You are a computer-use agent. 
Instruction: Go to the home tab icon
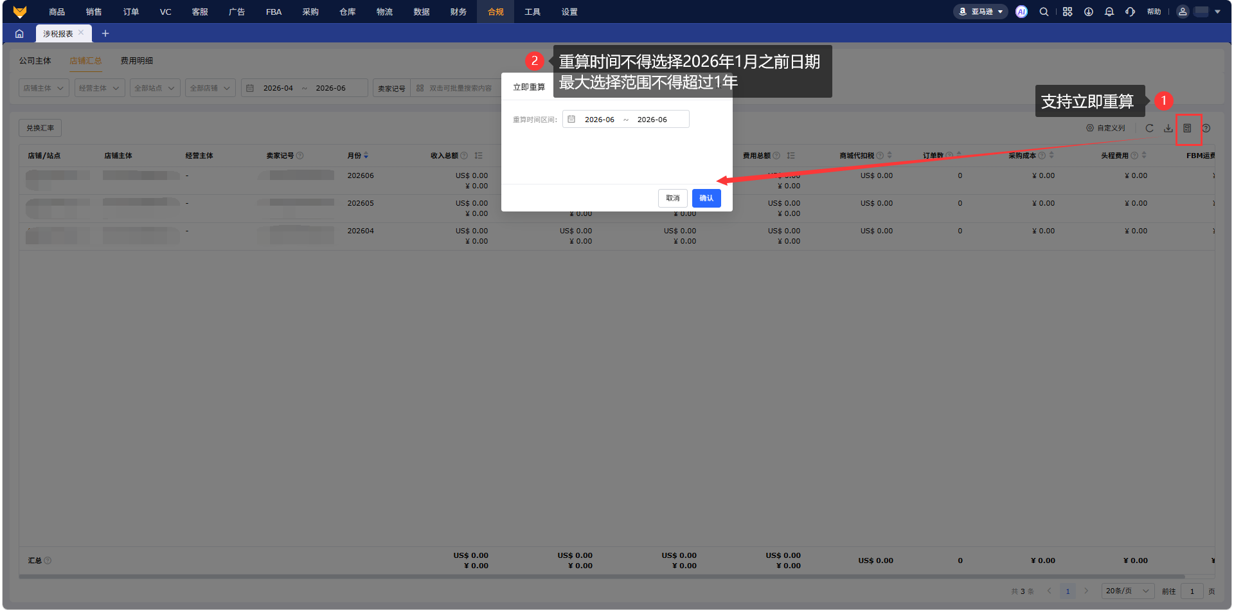point(19,33)
